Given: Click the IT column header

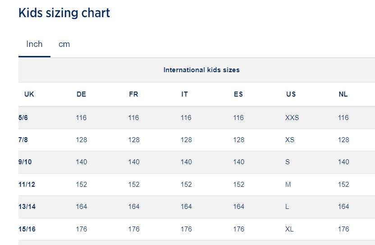Looking at the screenshot, I should pos(184,94).
